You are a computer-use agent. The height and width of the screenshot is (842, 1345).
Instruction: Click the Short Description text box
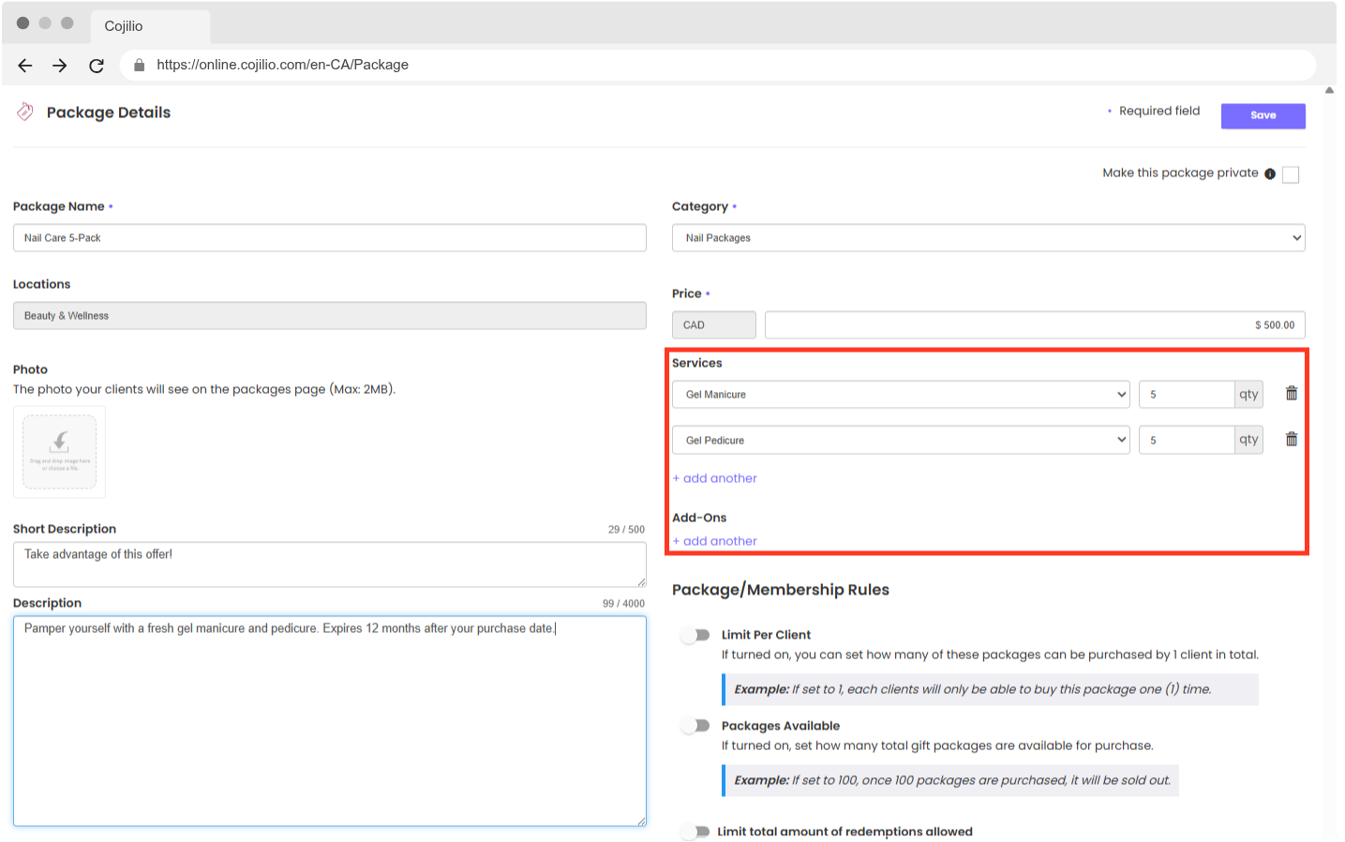tap(330, 564)
